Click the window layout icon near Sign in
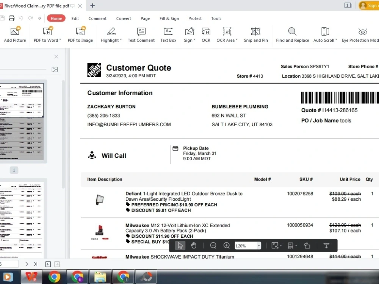Viewport: 379px width, 284px height. 348,5
